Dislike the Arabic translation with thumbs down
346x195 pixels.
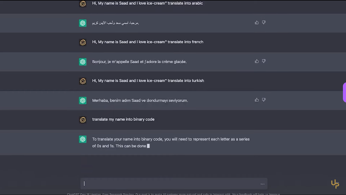click(x=264, y=23)
